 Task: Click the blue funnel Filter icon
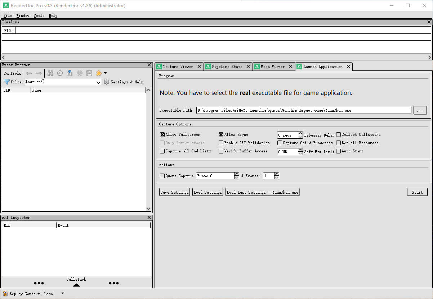click(6, 82)
